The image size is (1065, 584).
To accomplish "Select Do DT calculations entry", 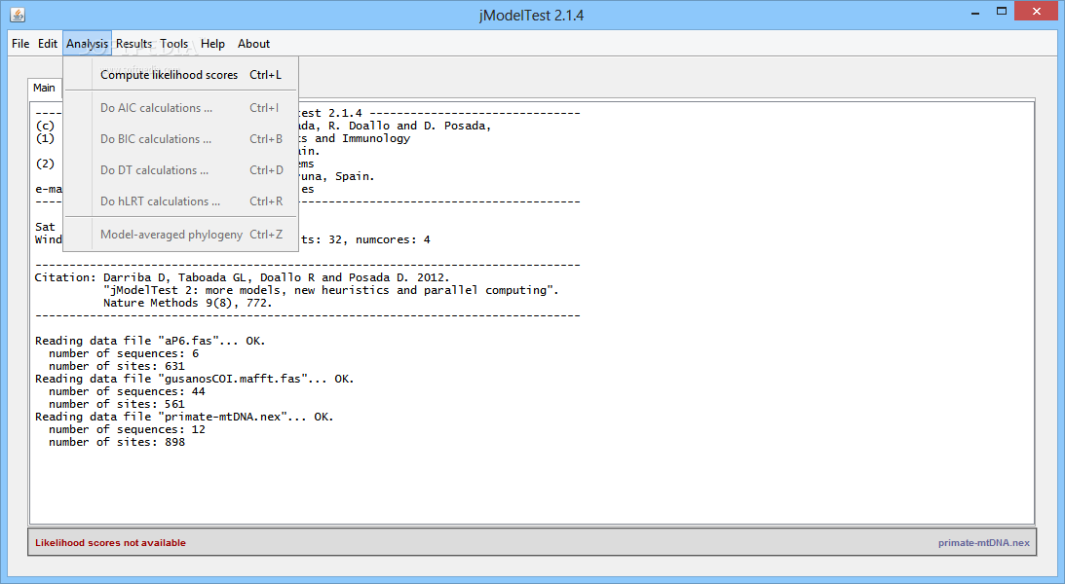I will [x=180, y=170].
